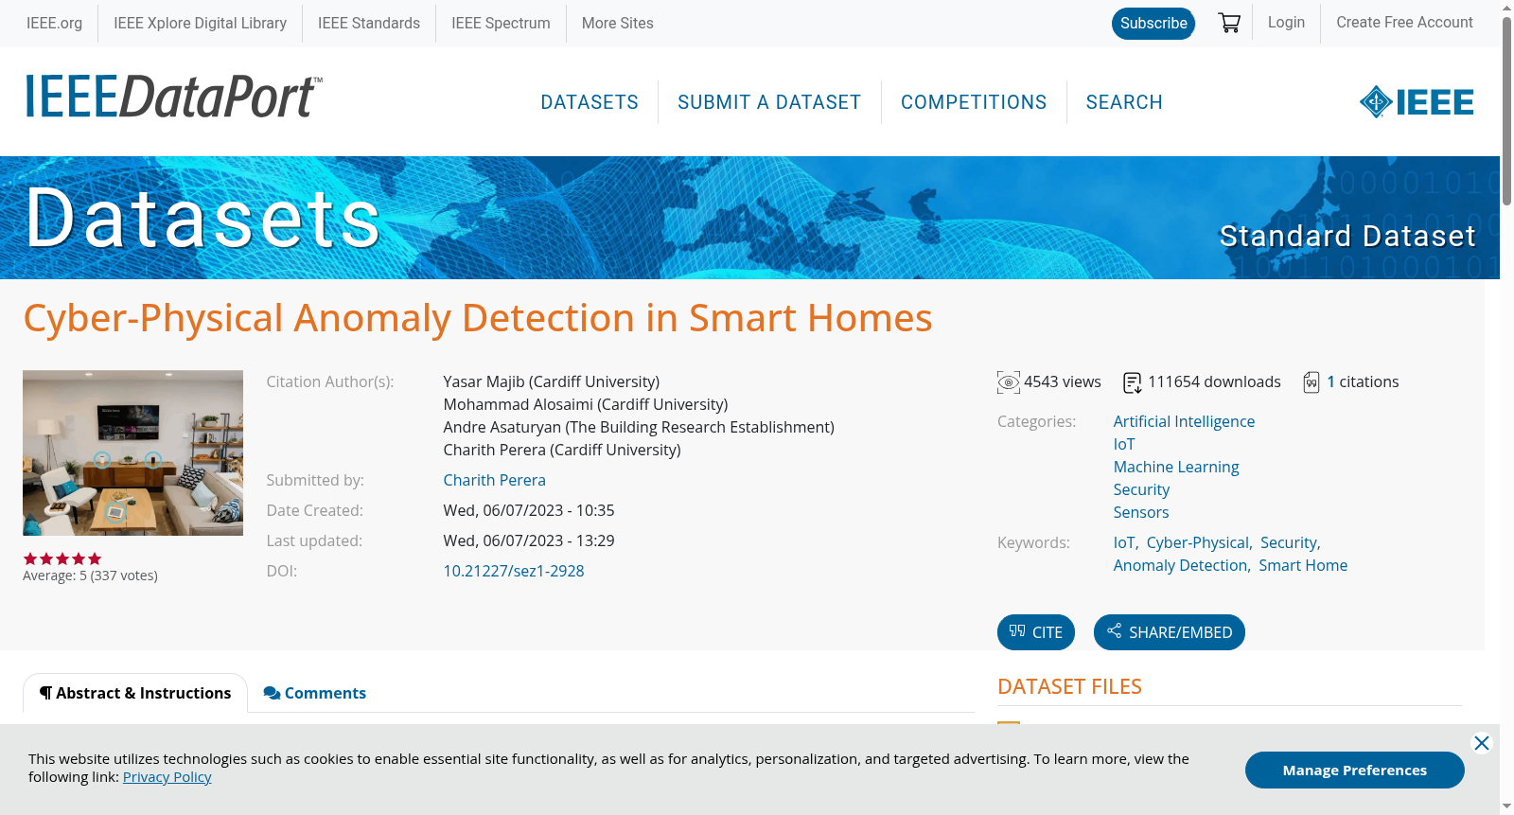Go to IEEE.org link
Viewport: 1514px width, 815px height.
pos(54,23)
